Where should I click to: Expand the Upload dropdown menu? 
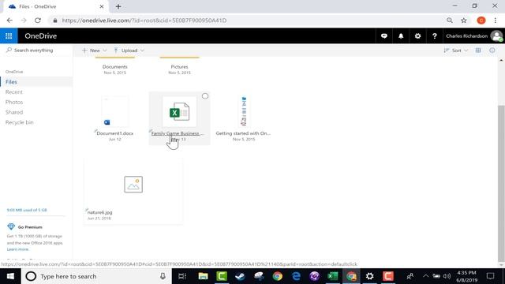point(129,50)
